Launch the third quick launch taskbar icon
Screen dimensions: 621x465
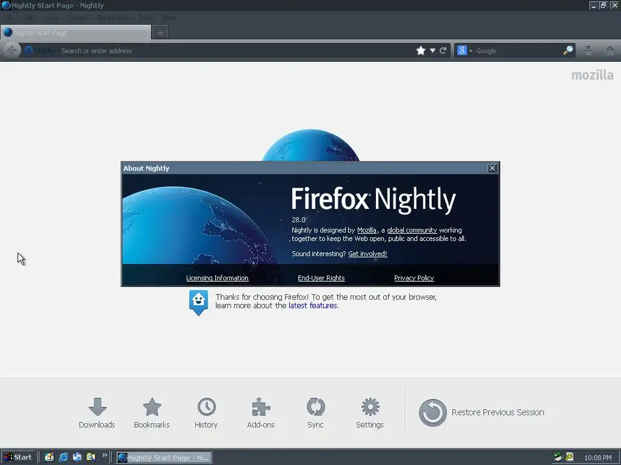point(77,457)
